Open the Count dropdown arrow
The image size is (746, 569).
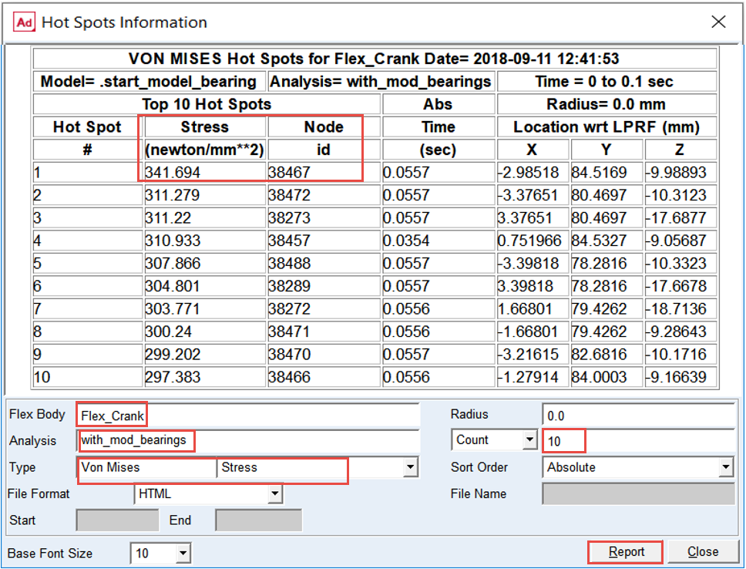click(x=529, y=439)
